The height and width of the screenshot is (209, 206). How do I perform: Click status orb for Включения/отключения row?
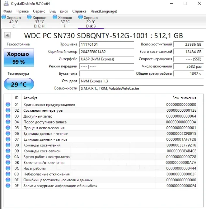point(8,162)
